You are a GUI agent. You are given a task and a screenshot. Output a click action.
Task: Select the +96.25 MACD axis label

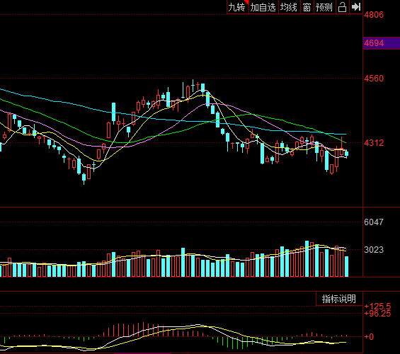pos(377,314)
